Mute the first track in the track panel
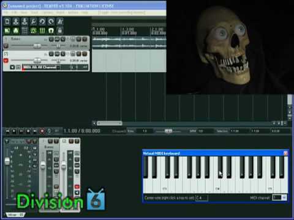The height and width of the screenshot is (220, 294). pyautogui.click(x=79, y=39)
